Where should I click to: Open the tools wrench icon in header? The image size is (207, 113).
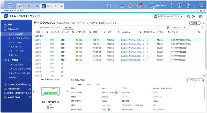(189, 17)
